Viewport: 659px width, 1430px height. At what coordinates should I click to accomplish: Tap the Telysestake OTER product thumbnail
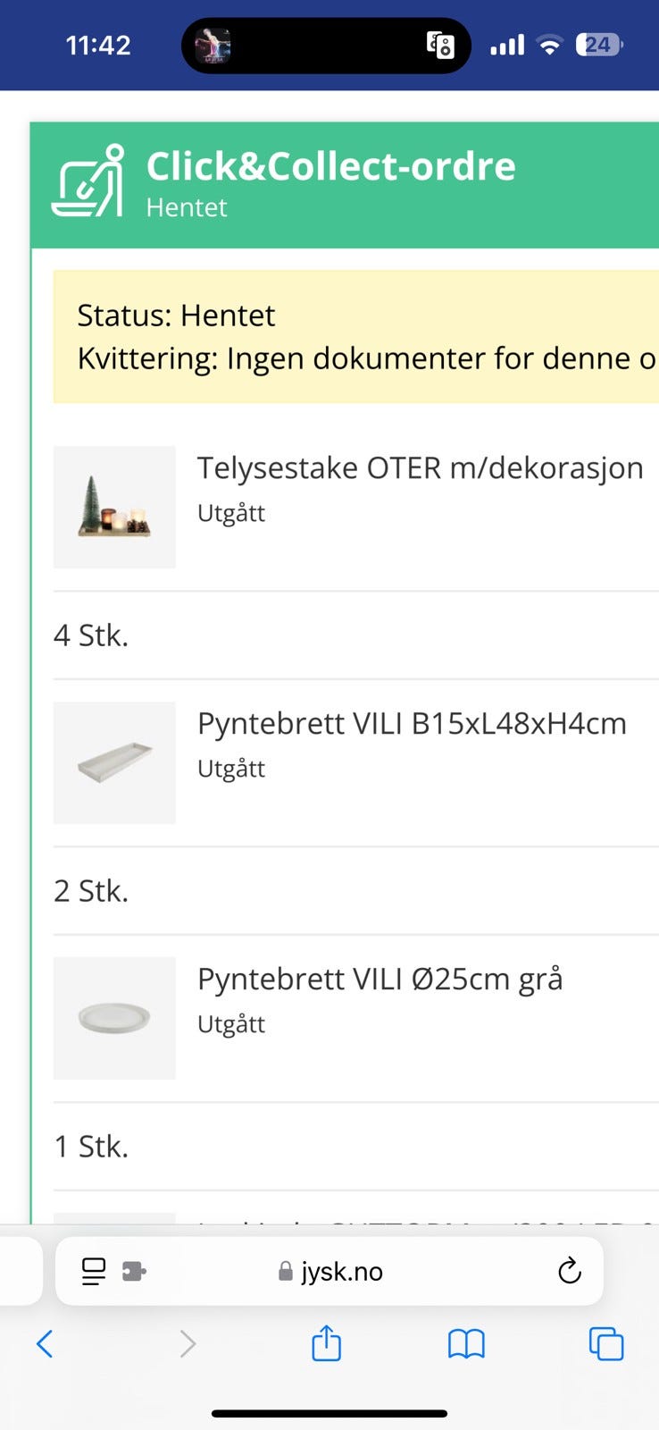click(114, 507)
